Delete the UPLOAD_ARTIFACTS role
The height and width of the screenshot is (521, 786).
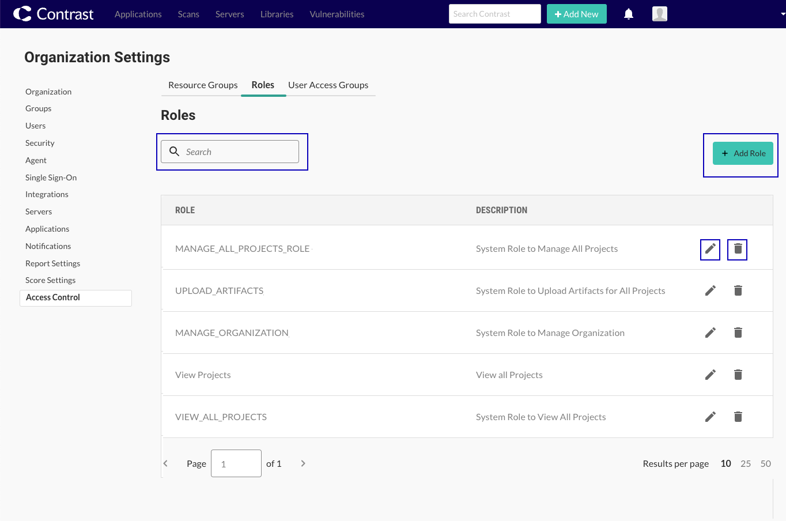[738, 290]
